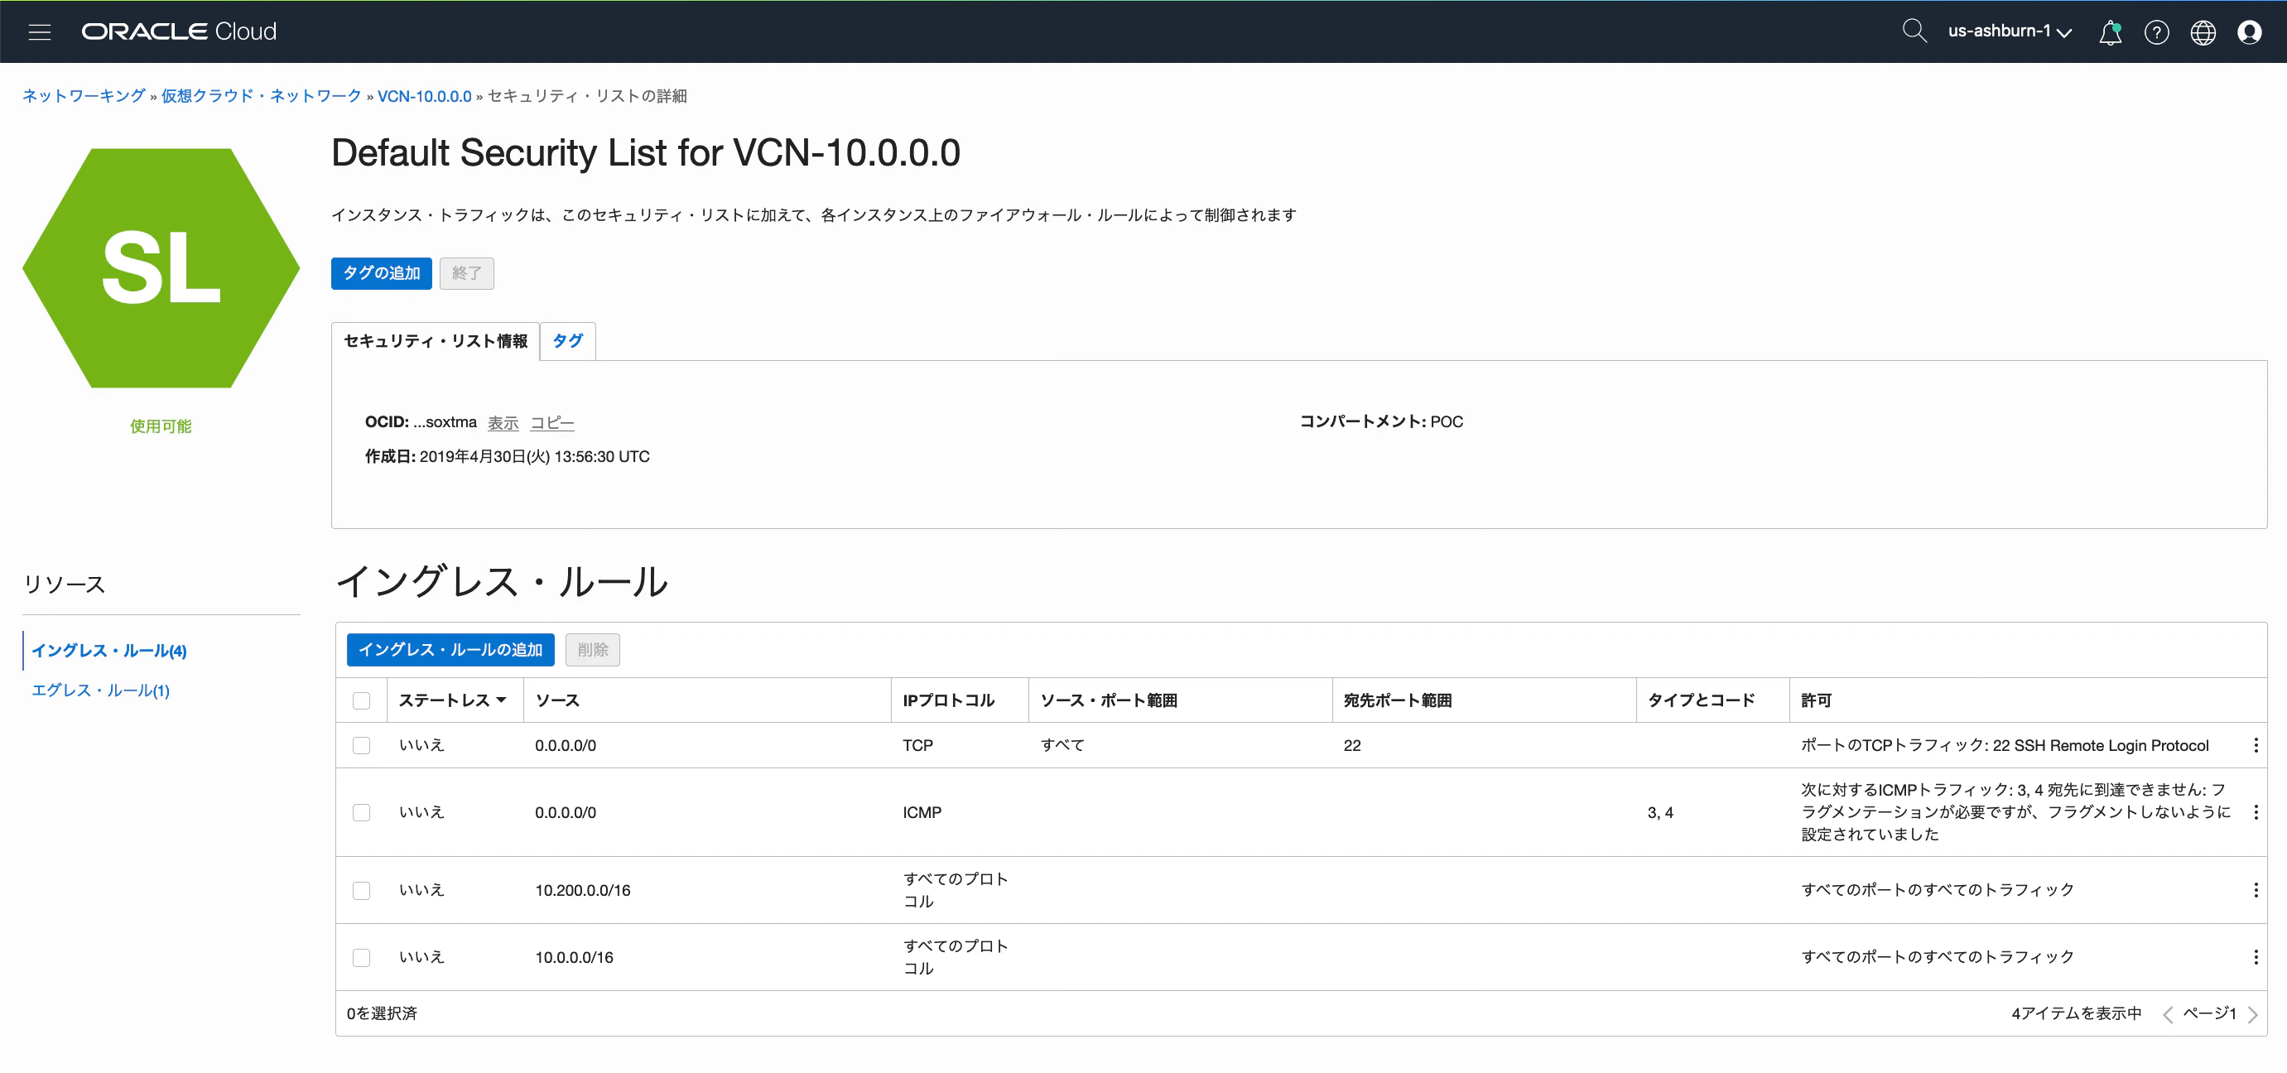Open actions menu for TCP port 22 rule
Viewport: 2287px width, 1073px height.
point(2255,745)
